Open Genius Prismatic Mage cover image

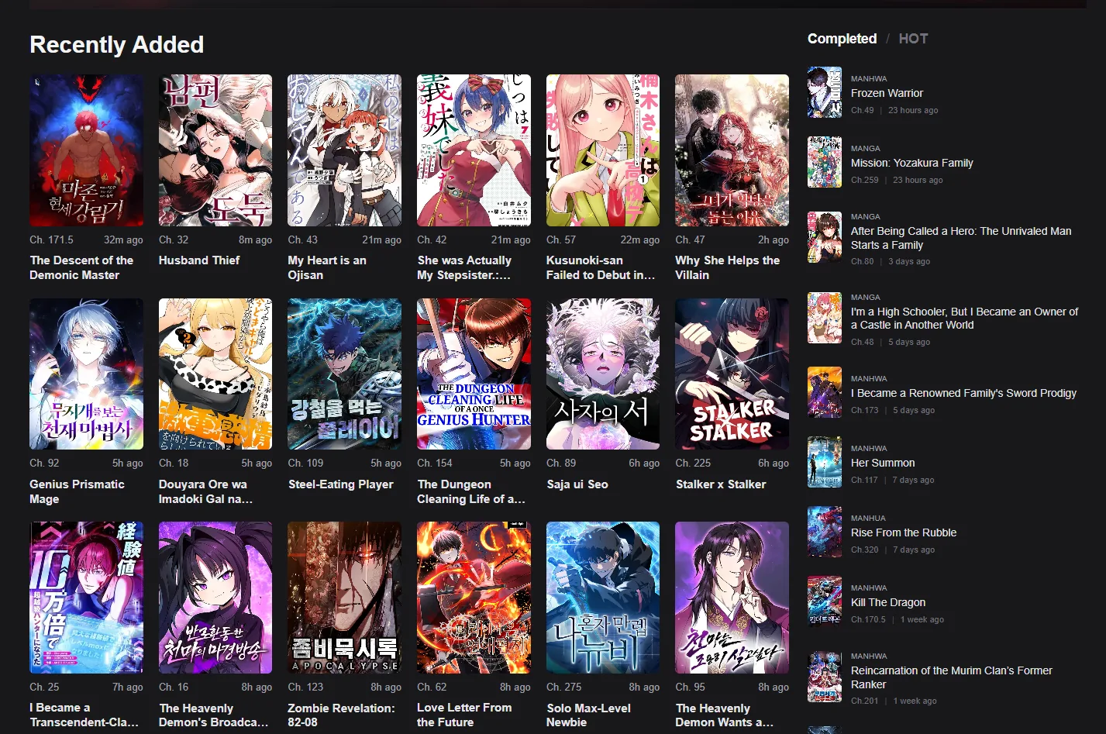point(86,374)
